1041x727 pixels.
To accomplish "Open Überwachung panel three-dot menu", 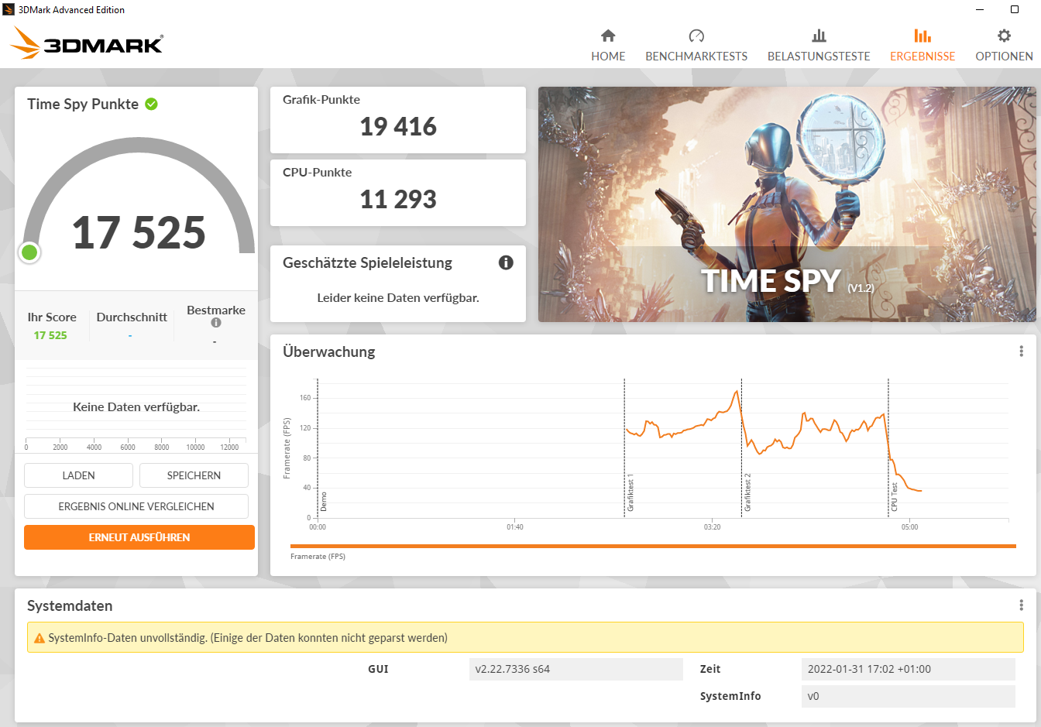I will click(x=1021, y=351).
